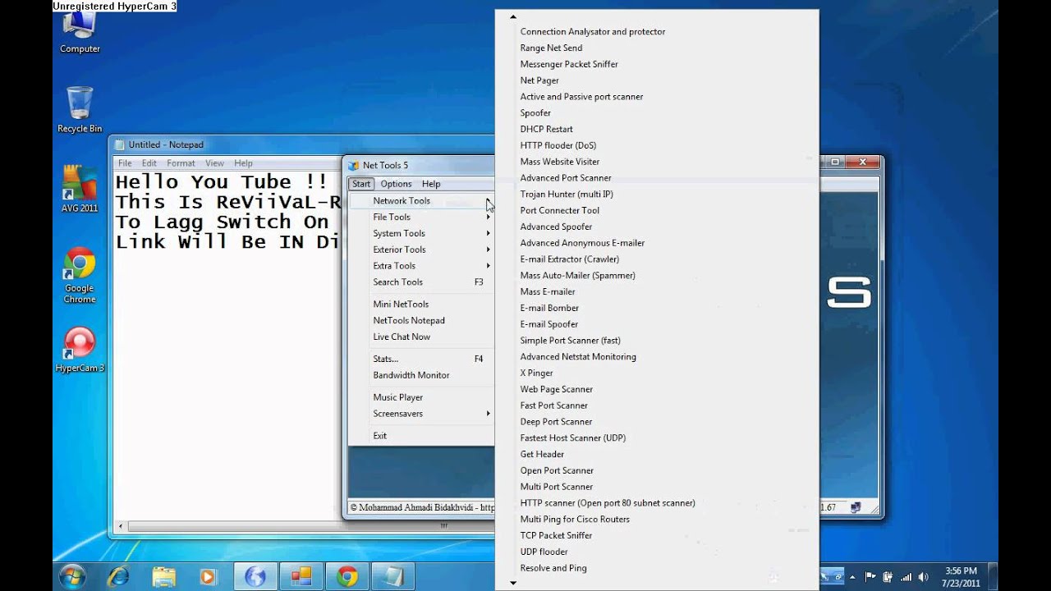Screen dimensions: 1051x591
Task: Expand the Extra Tools submenu
Action: tap(421, 266)
